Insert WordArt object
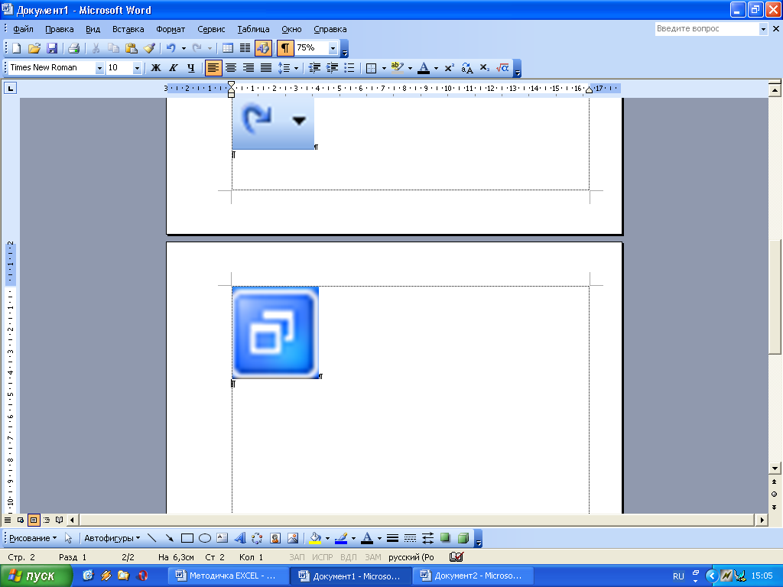 239,538
